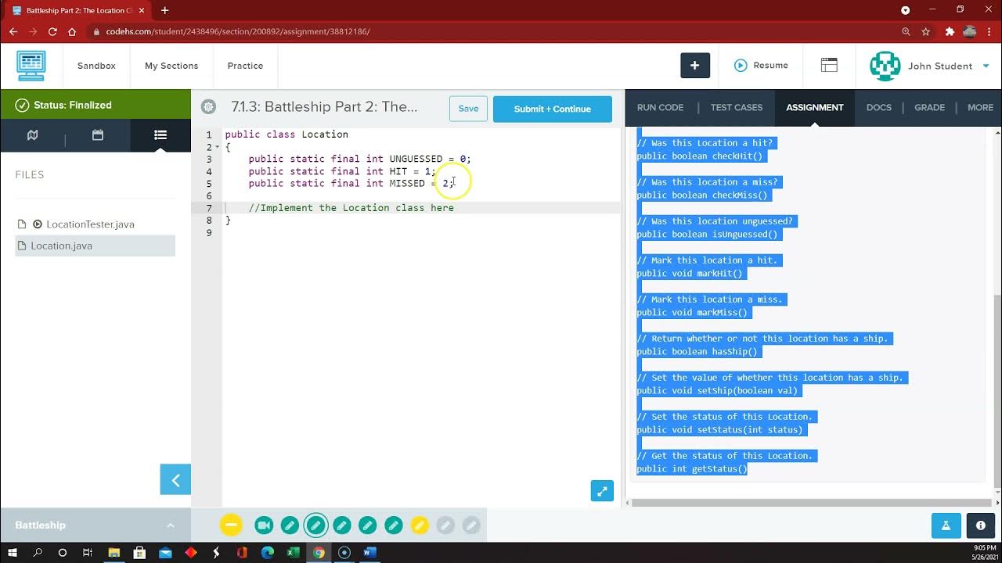Select the ASSIGNMENT tab
Image resolution: width=1002 pixels, height=563 pixels.
pyautogui.click(x=815, y=108)
